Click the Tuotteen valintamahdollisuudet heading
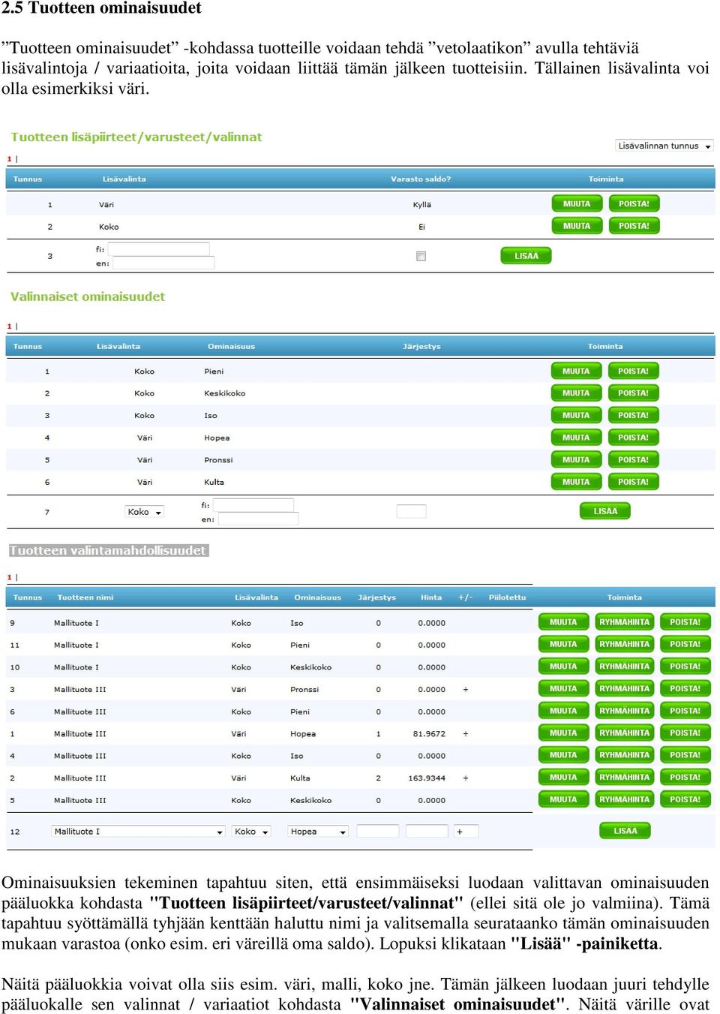This screenshot has height=1014, width=720. pyautogui.click(x=108, y=550)
